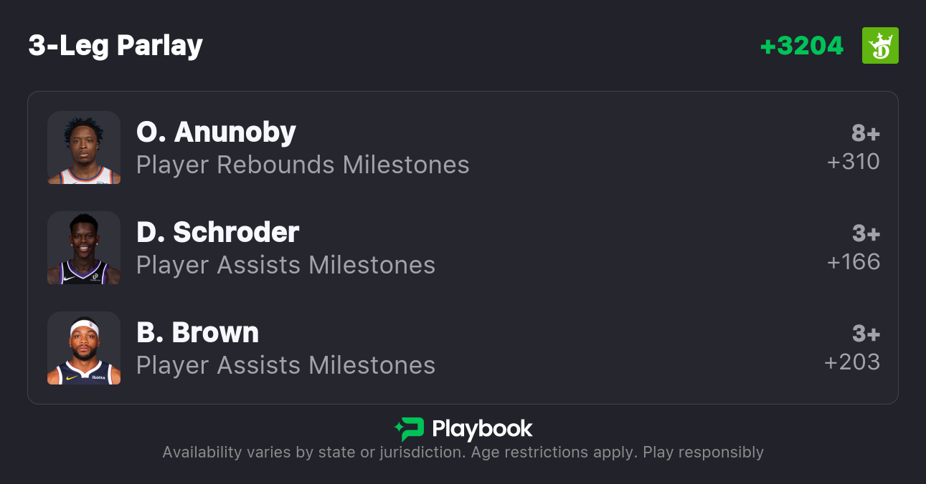
Task: Open B. Brown's player headshot
Action: click(x=84, y=348)
